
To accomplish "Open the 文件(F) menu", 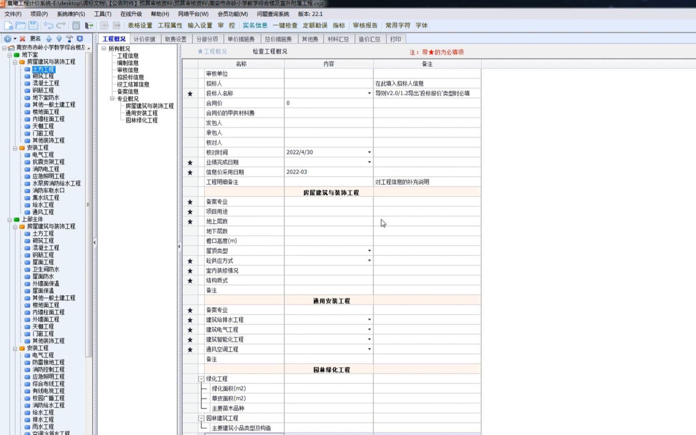I will pos(13,14).
